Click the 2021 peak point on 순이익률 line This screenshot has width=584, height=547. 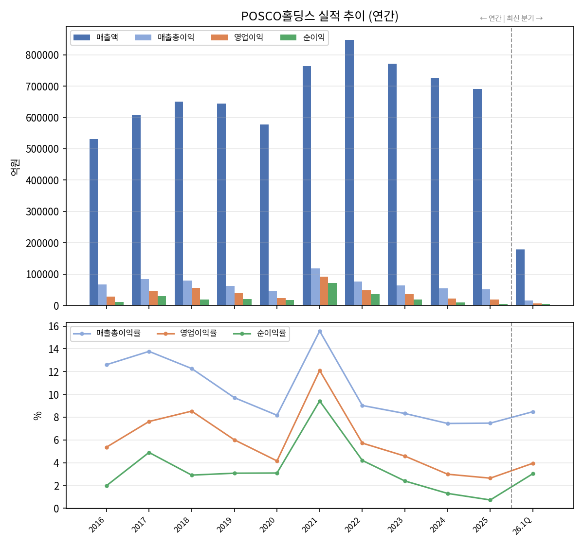320,402
